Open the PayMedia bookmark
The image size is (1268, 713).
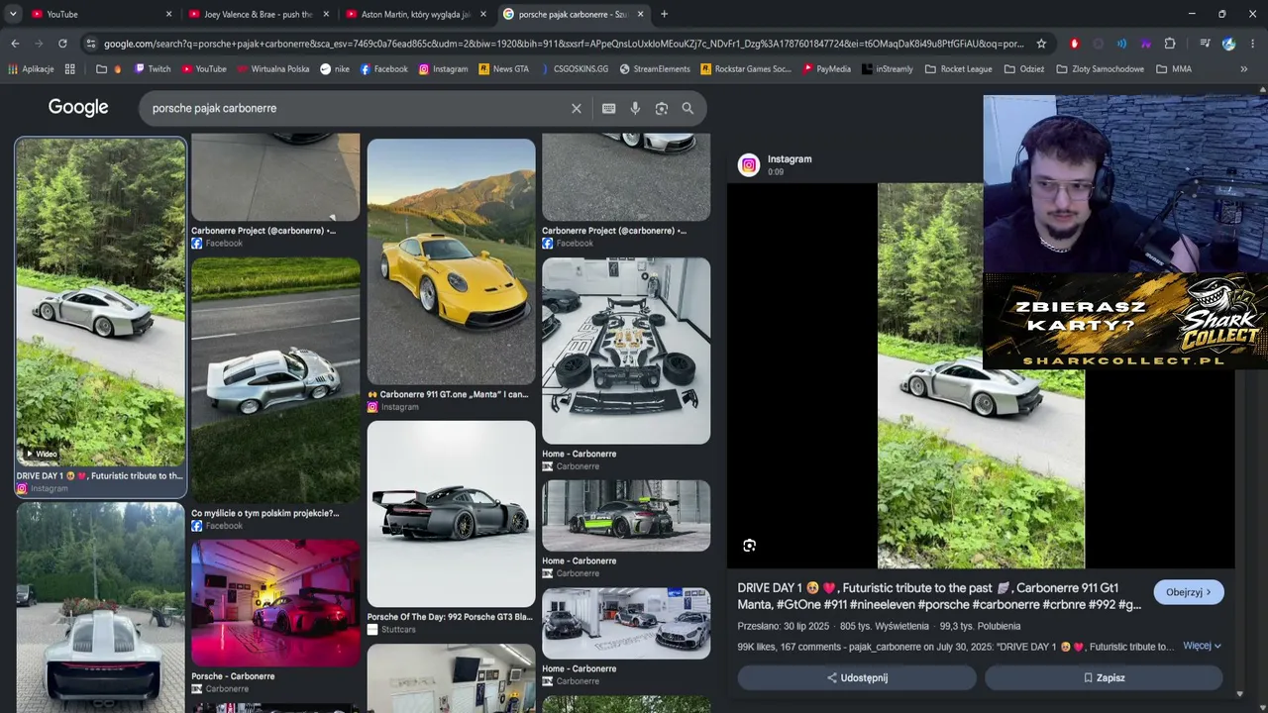tap(826, 69)
